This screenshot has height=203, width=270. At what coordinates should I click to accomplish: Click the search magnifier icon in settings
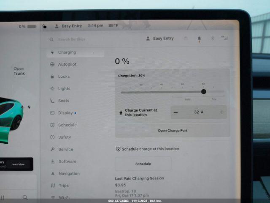pos(51,39)
